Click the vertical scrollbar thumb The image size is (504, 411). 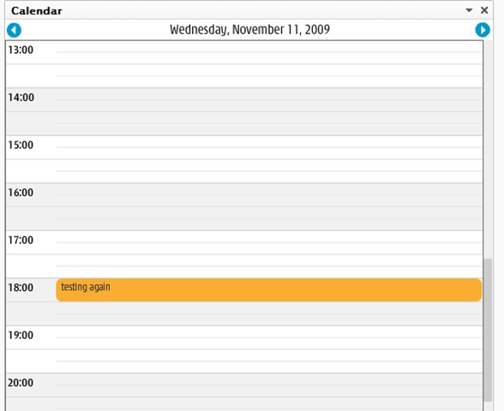tap(488, 330)
